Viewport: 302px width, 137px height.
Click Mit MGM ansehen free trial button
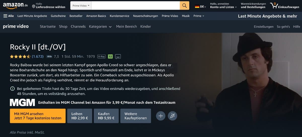point(38,116)
